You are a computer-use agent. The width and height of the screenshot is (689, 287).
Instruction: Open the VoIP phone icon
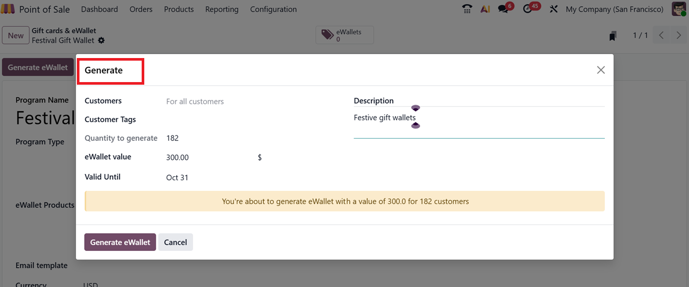click(x=467, y=9)
